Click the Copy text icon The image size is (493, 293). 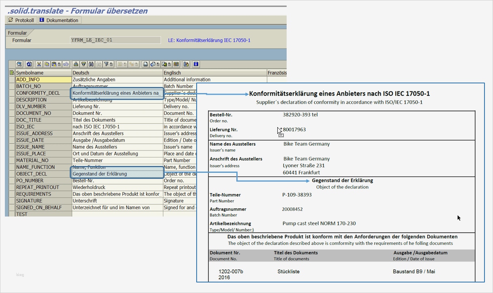(47, 64)
